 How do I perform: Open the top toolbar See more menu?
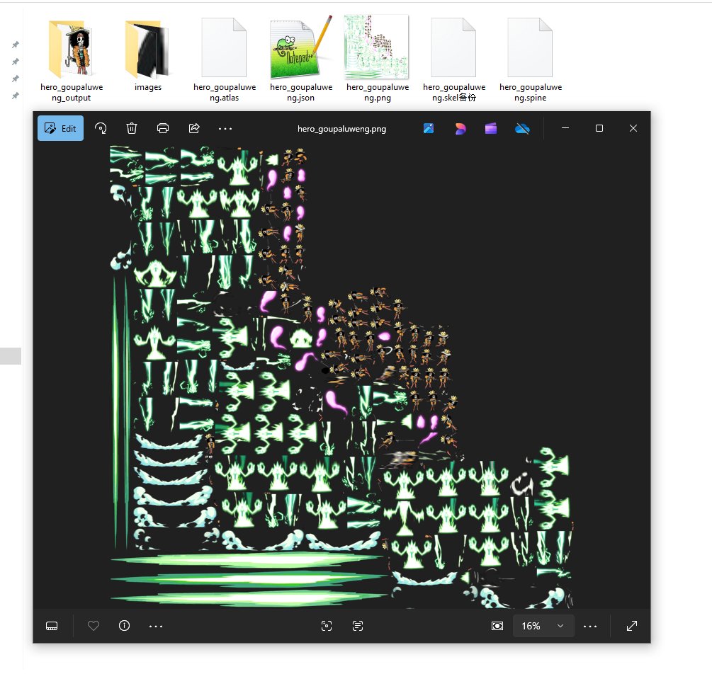(x=225, y=128)
